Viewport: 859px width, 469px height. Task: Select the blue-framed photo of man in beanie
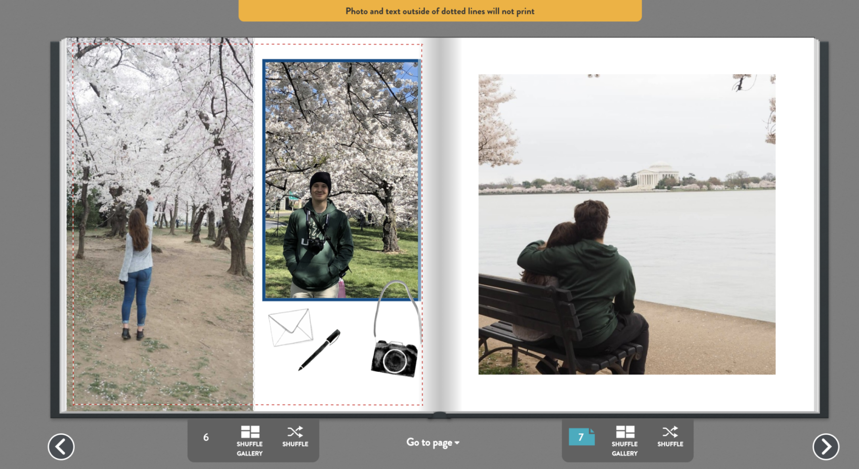pyautogui.click(x=341, y=180)
